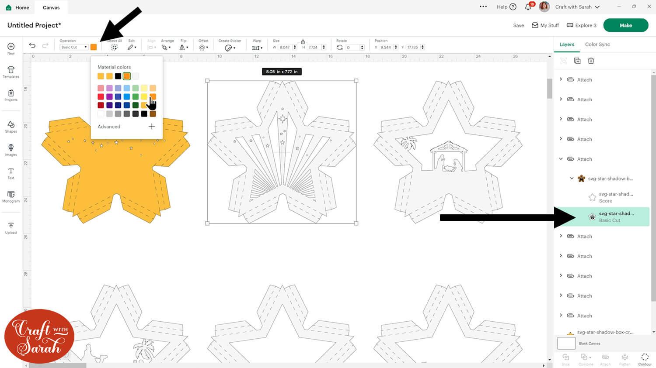Open the Offset dropdown
656x368 pixels.
203,47
